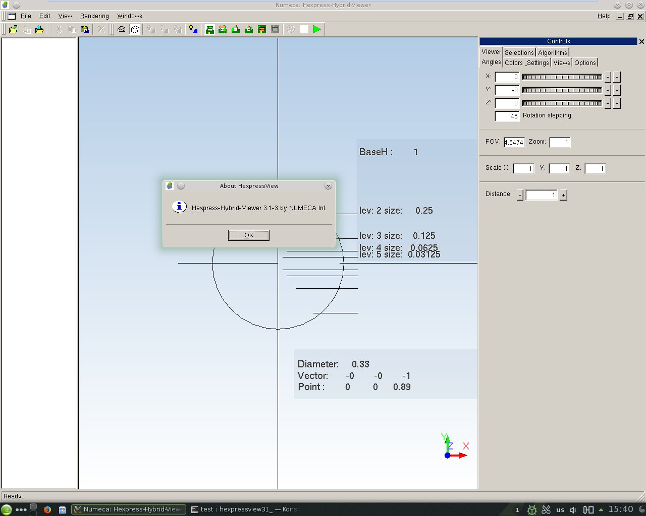
Task: Click the X angle slider
Action: pos(562,77)
